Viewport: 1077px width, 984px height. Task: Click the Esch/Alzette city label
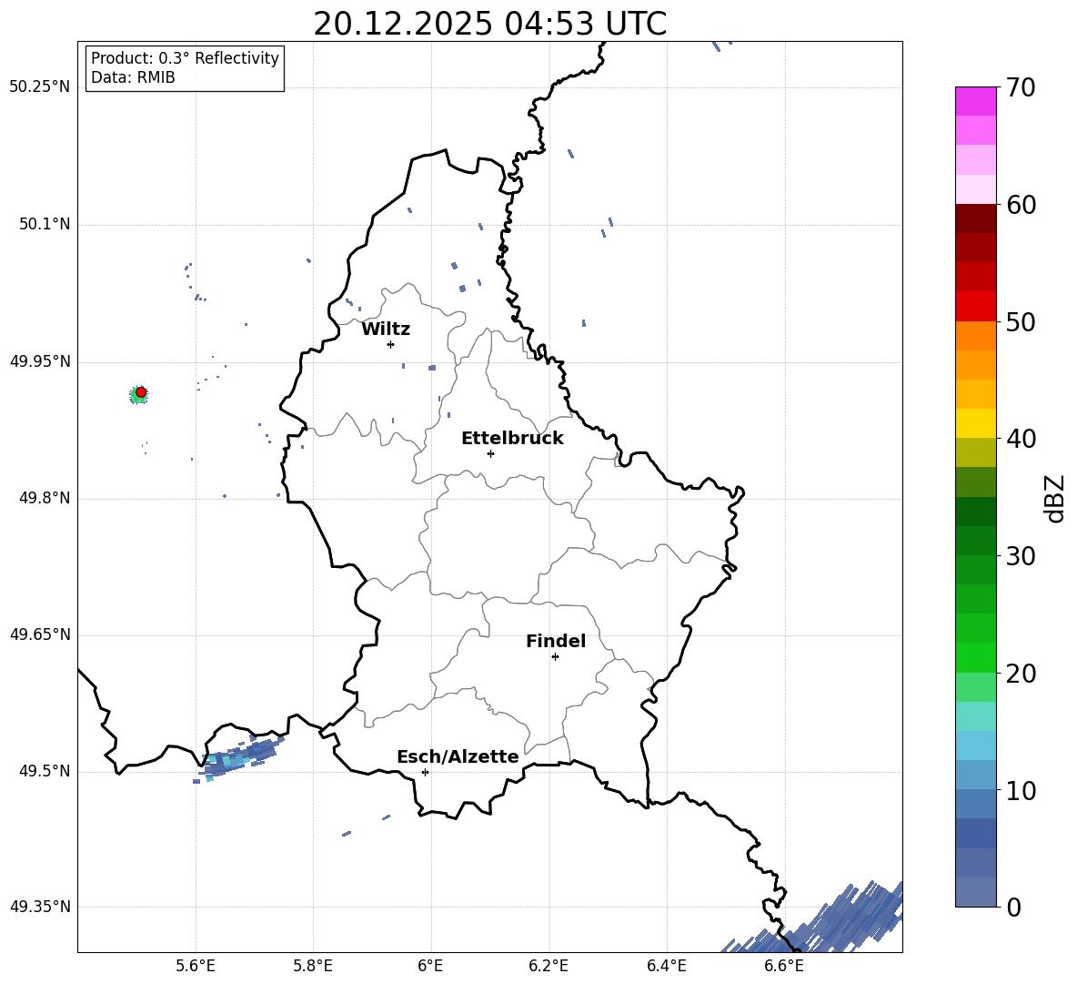(458, 756)
